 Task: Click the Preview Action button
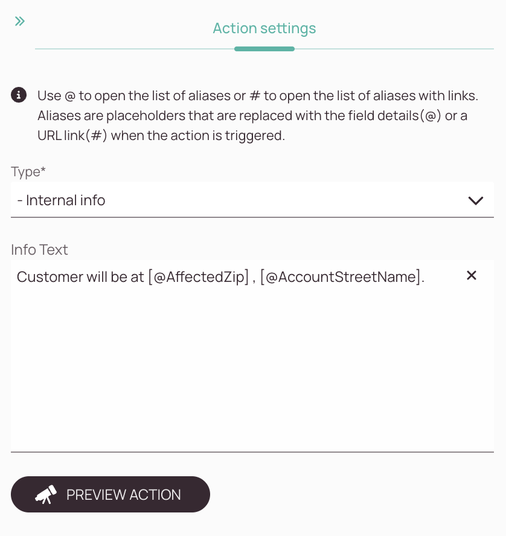pos(110,494)
